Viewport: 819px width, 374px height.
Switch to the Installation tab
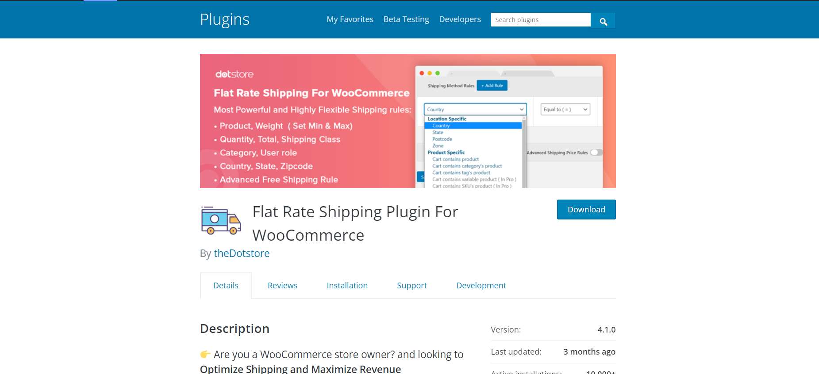tap(347, 286)
